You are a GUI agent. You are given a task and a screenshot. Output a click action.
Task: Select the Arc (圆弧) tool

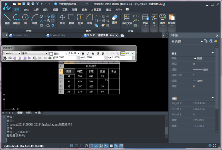pyautogui.click(x=34, y=19)
